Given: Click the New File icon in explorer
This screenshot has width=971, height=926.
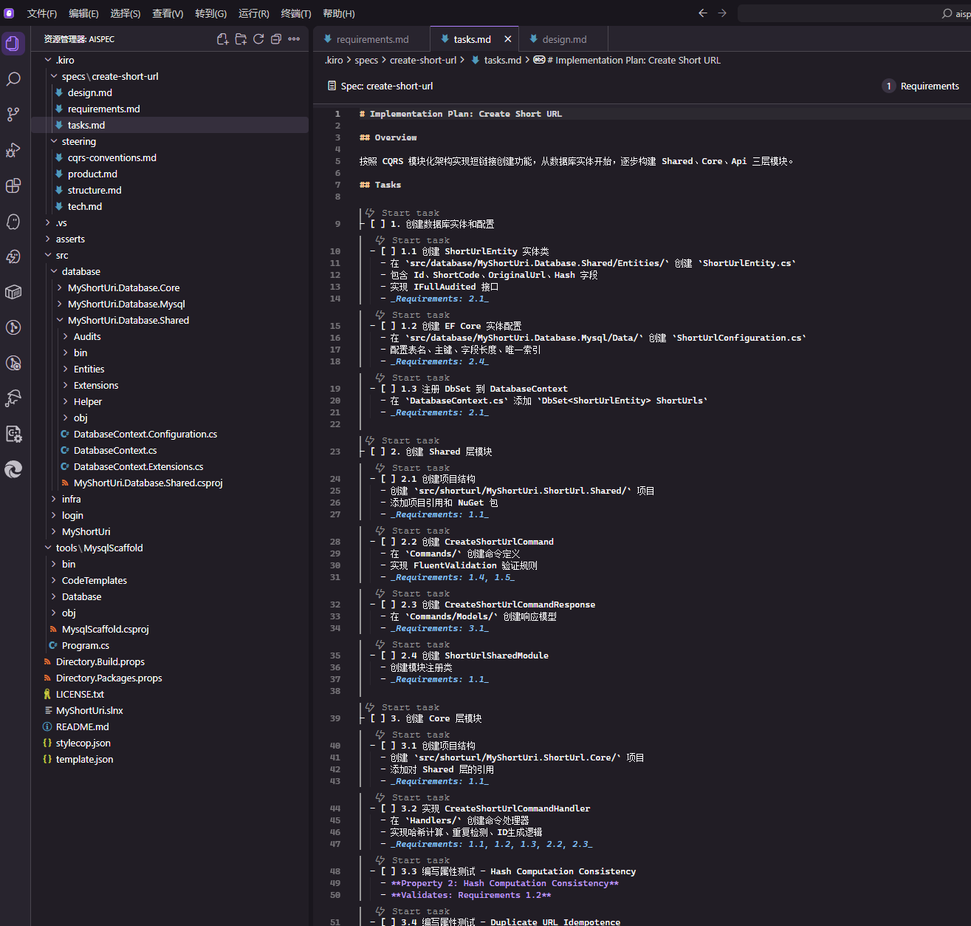Looking at the screenshot, I should click(222, 39).
